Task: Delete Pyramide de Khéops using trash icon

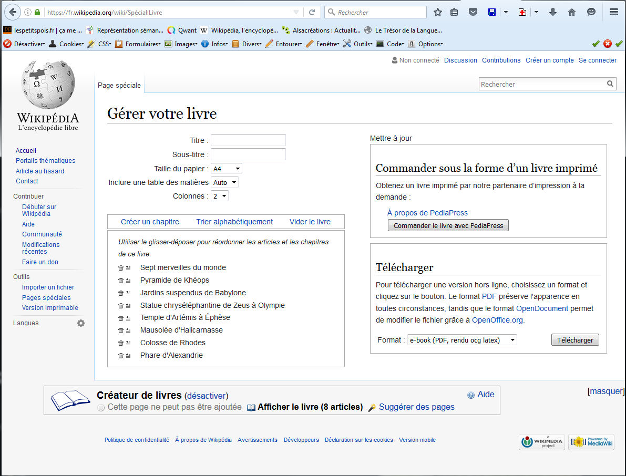Action: click(120, 281)
